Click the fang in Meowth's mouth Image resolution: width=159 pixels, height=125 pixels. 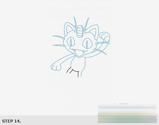coord(83,52)
